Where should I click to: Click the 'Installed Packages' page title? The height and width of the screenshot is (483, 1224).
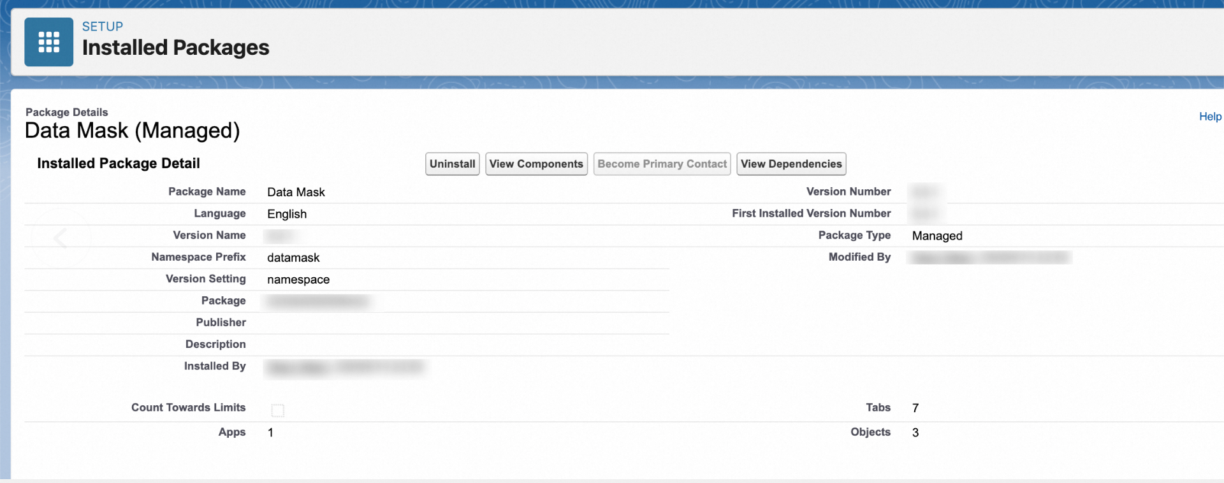176,47
